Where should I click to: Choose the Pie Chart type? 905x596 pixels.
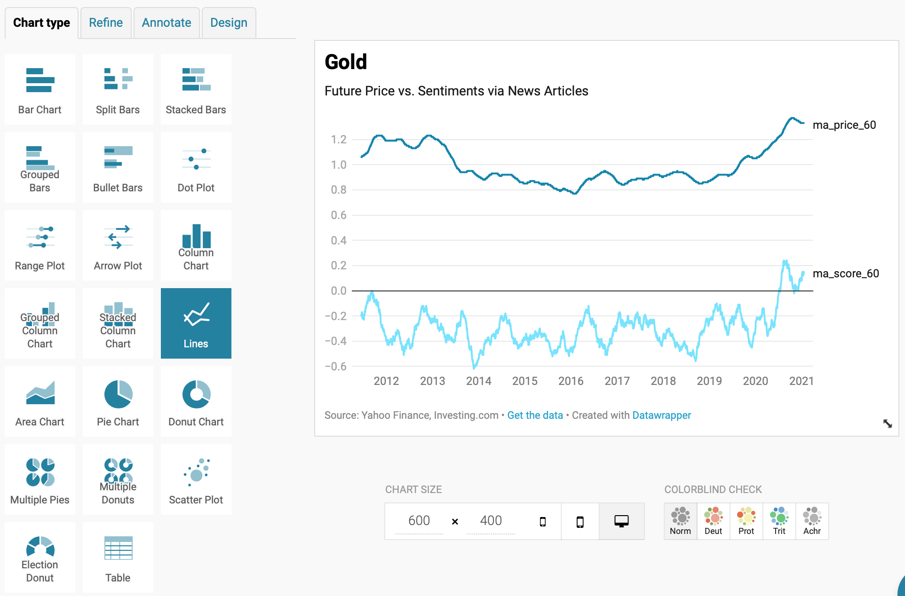pos(118,401)
